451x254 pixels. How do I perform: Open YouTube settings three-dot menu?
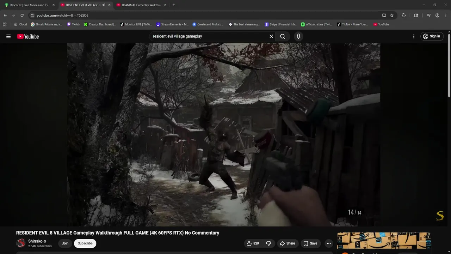pos(414,36)
